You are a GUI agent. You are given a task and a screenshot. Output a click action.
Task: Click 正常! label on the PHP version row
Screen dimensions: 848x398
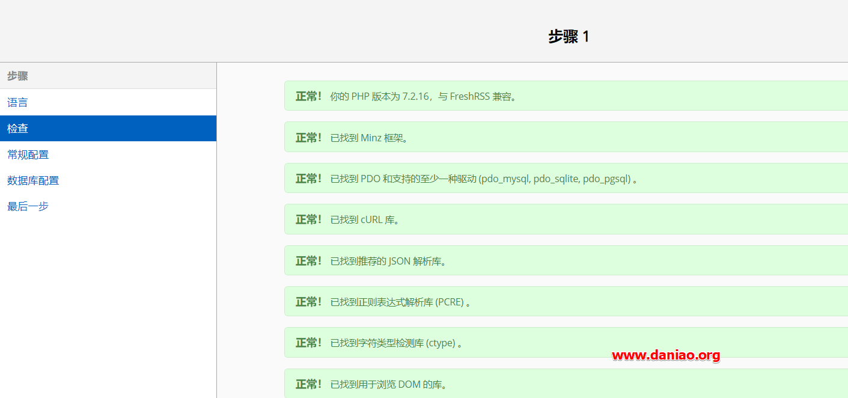308,96
